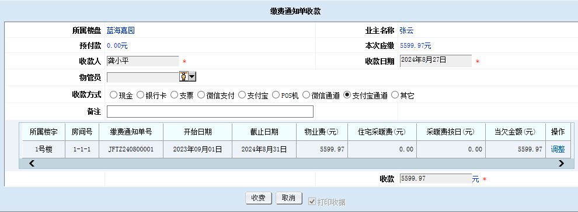This screenshot has width=578, height=212.
Task: Click the owner name 张云
Action: (406, 30)
